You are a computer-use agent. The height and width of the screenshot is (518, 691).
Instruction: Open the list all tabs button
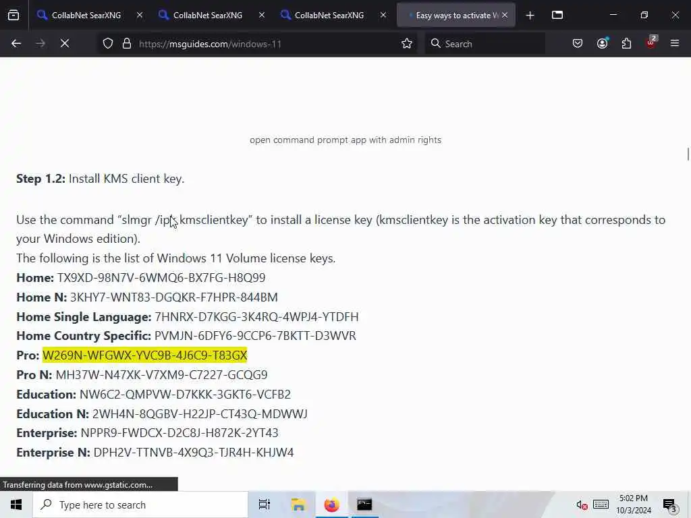[x=557, y=15]
